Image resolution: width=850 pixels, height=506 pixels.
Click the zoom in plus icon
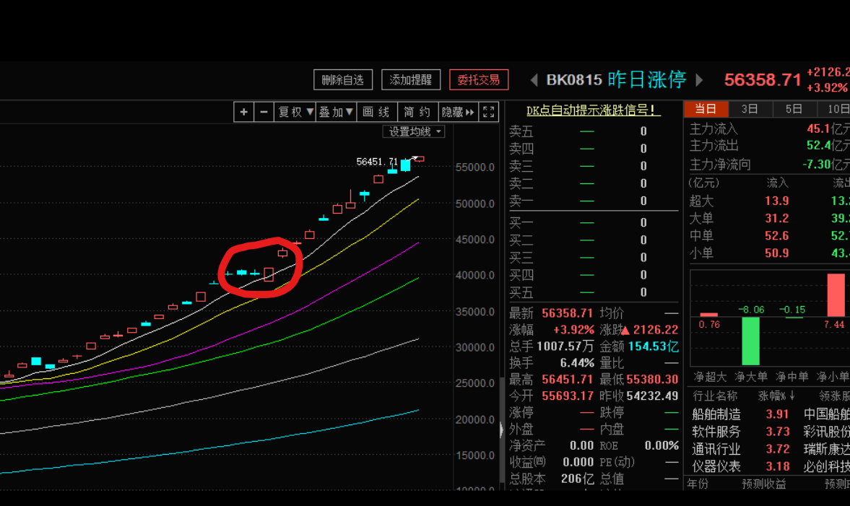click(244, 112)
